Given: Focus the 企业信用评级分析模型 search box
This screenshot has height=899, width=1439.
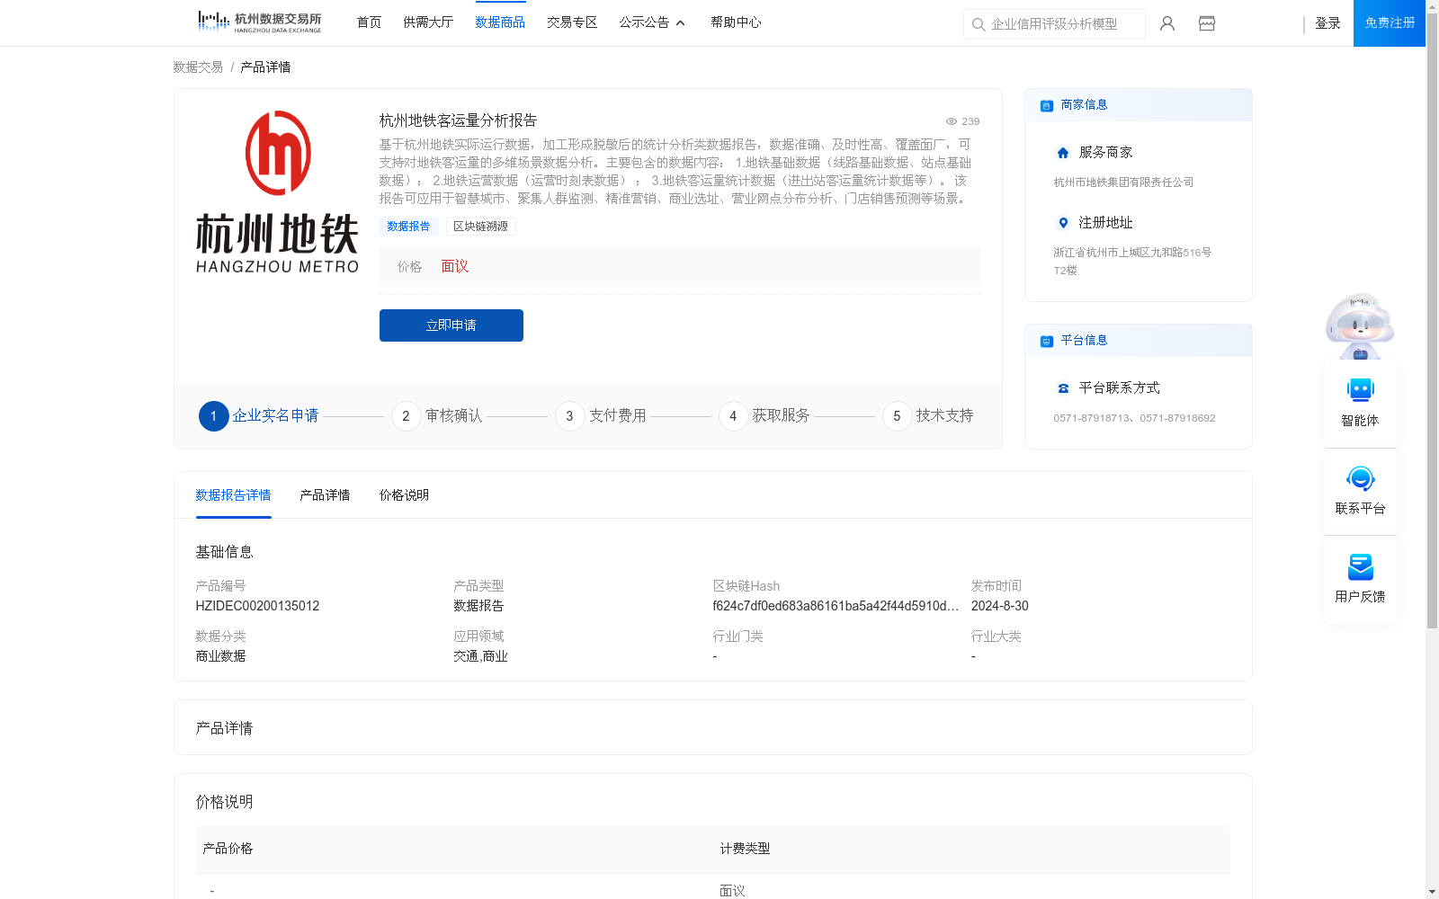Looking at the screenshot, I should pyautogui.click(x=1054, y=24).
